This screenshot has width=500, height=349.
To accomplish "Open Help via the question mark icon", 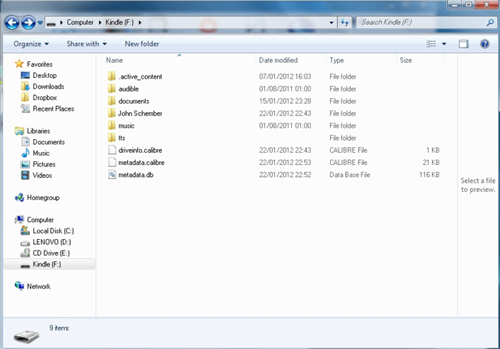I will coord(485,44).
